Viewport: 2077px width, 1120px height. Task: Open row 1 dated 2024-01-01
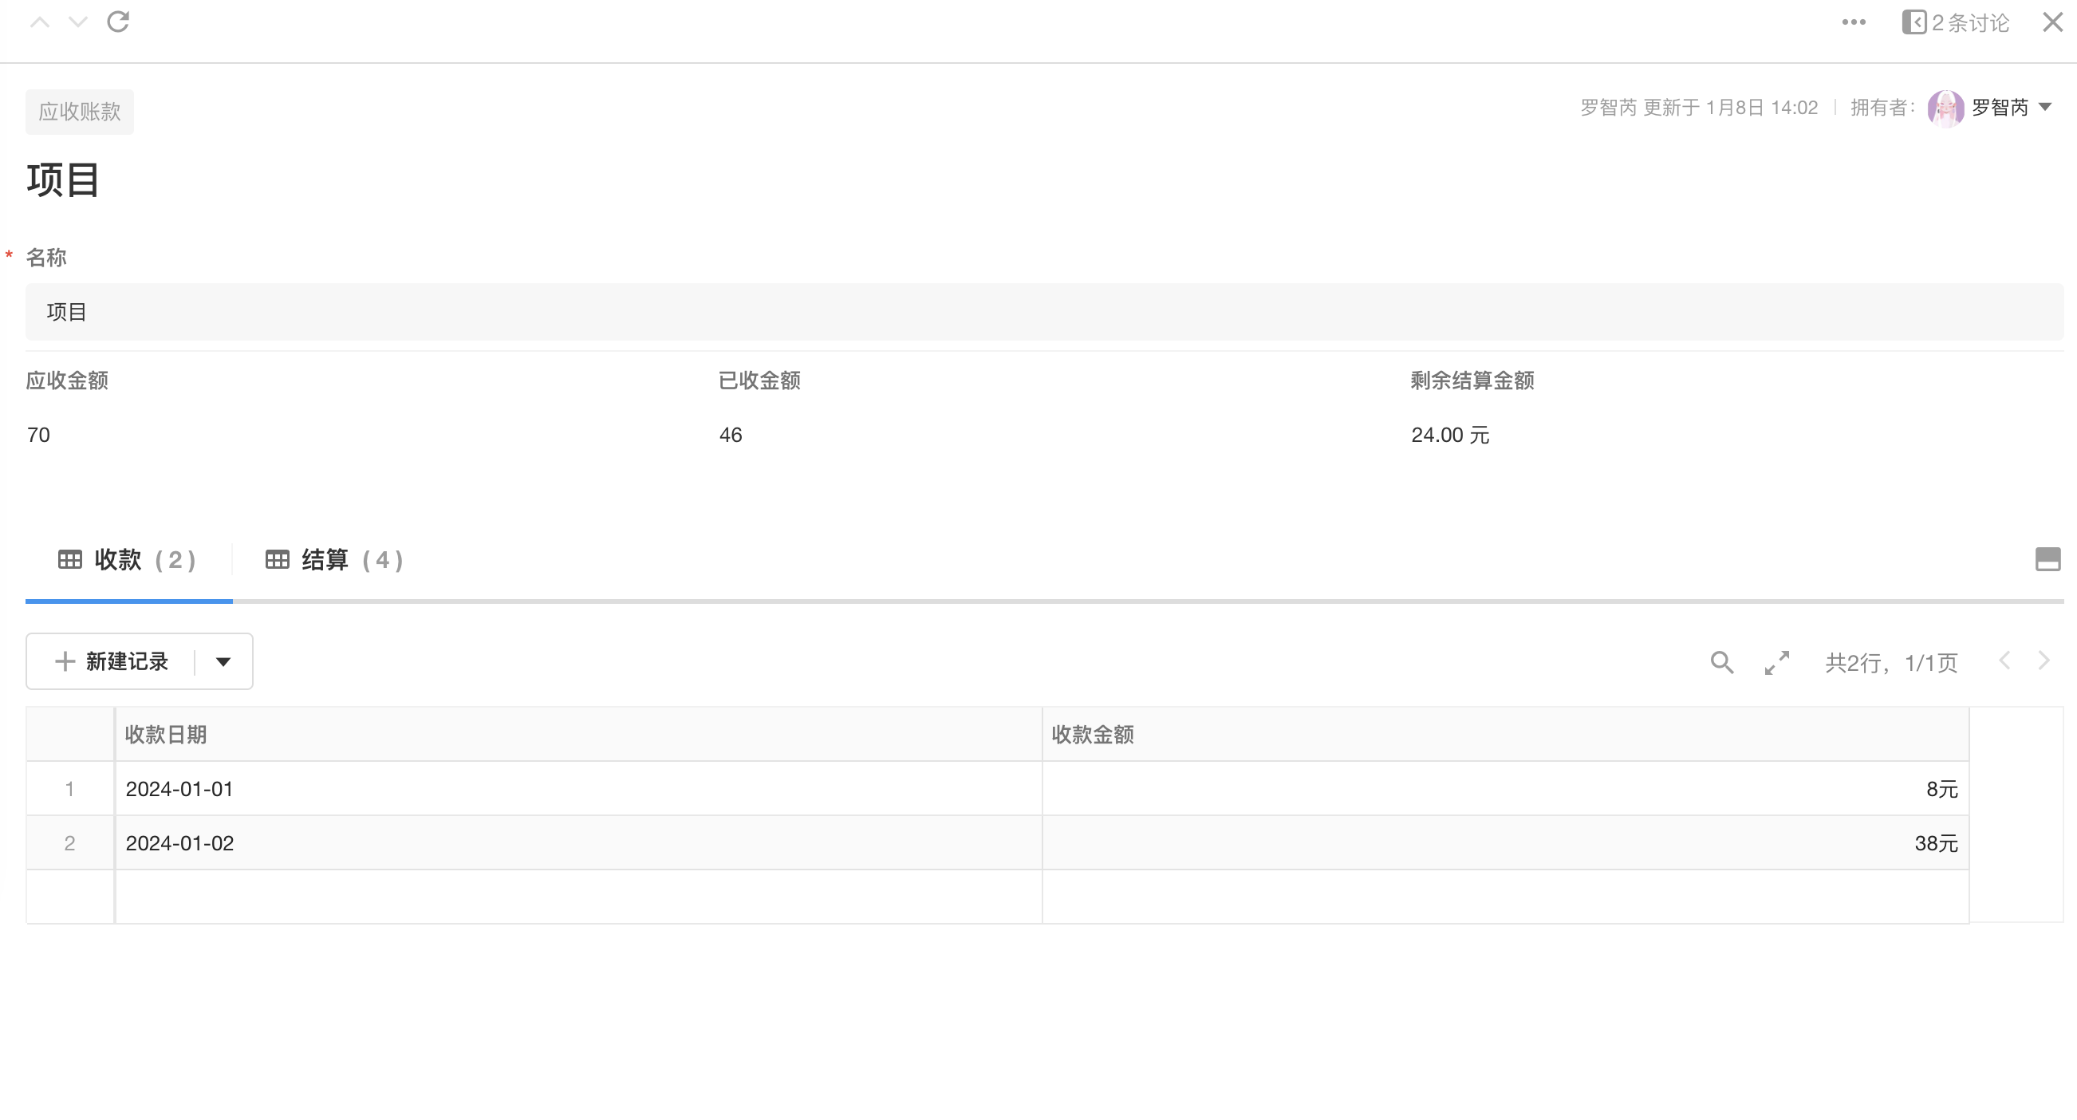pos(179,789)
